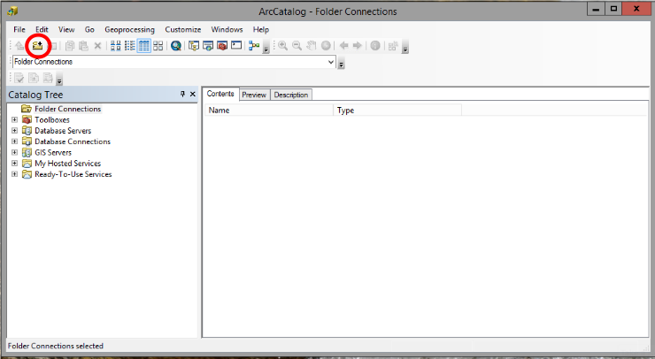Image resolution: width=655 pixels, height=359 pixels.
Task: Pin the Catalog Tree panel with auto-hide
Action: point(182,95)
